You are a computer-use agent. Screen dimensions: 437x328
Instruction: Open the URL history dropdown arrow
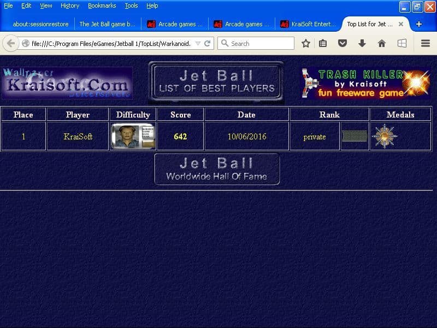[x=198, y=44]
